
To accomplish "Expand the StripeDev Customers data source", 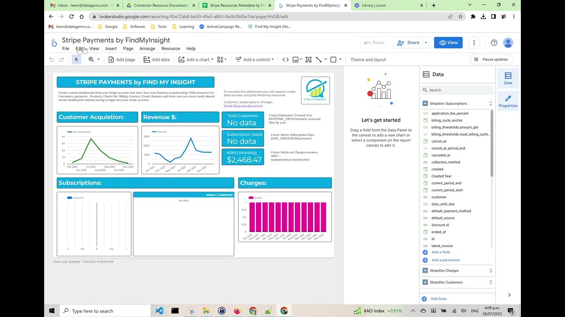I will click(490, 282).
